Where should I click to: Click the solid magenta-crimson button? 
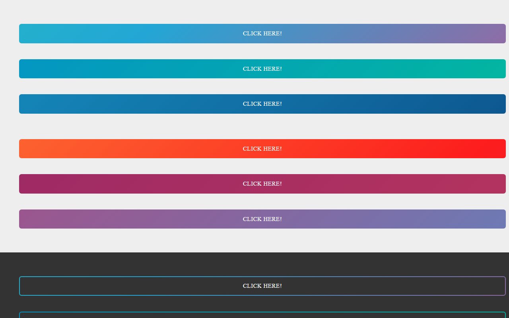click(262, 184)
